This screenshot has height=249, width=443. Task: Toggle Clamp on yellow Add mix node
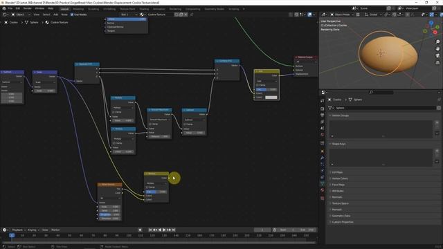point(257,85)
